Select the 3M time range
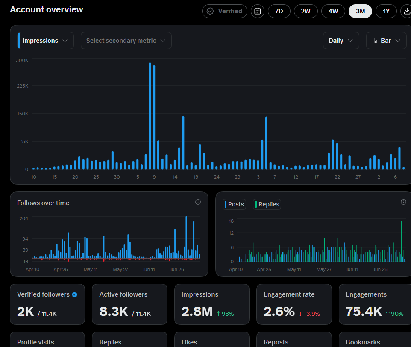 click(360, 11)
